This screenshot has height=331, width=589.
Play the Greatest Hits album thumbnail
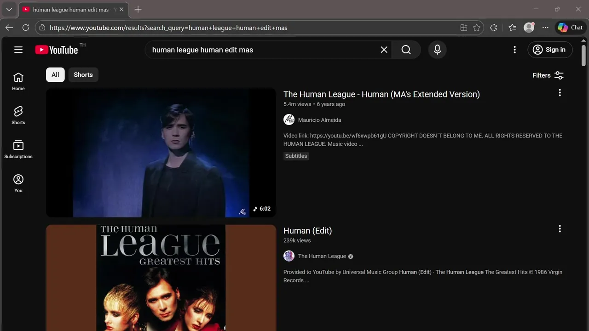(161, 278)
